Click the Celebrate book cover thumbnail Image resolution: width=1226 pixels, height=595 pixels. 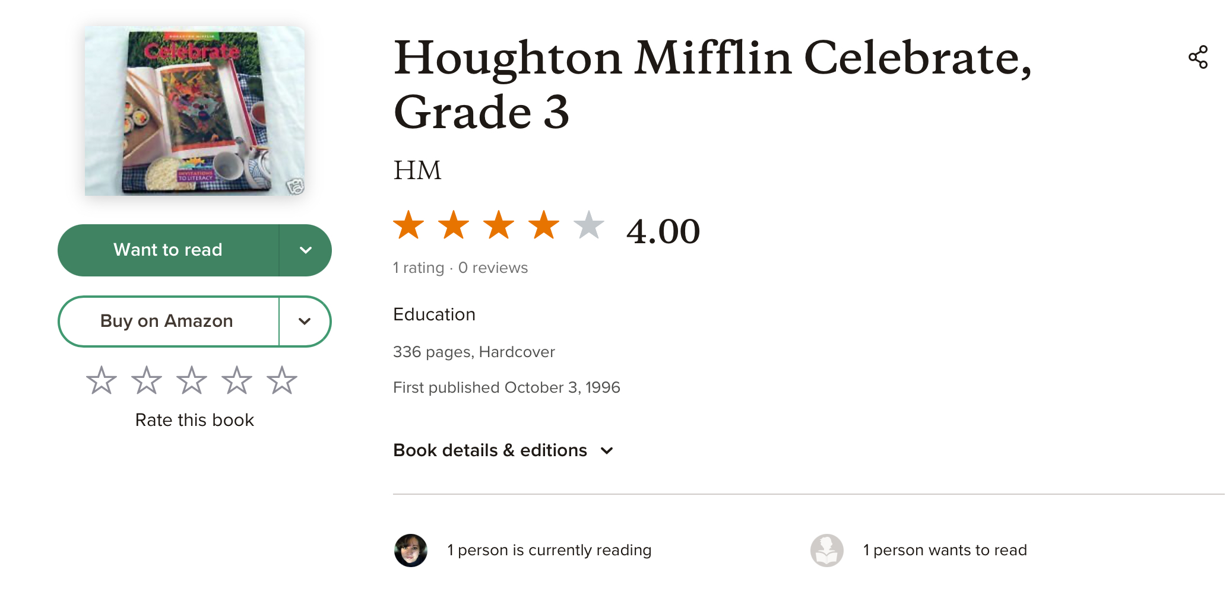point(195,111)
